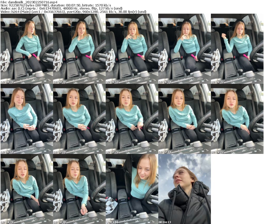Click the file name text in header
Viewport: 264px width, 224px height.
click(29, 2)
